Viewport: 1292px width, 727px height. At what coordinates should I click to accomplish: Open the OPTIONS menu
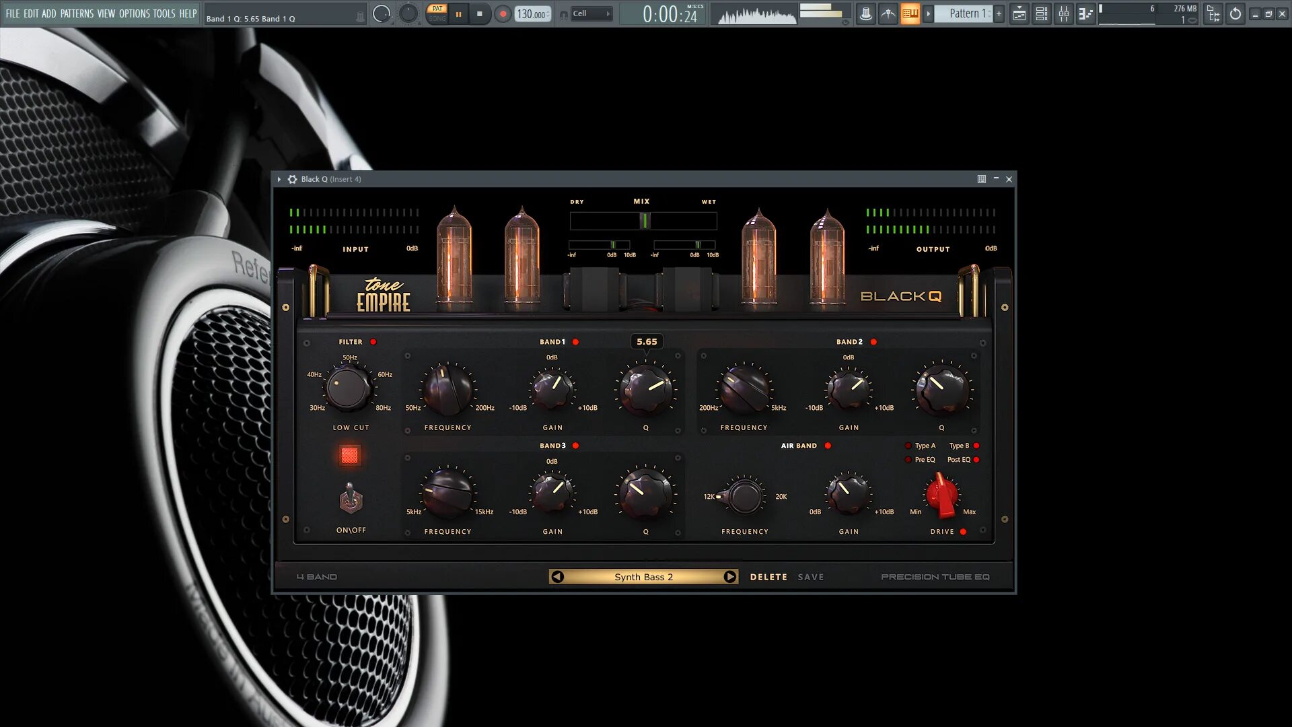click(134, 13)
